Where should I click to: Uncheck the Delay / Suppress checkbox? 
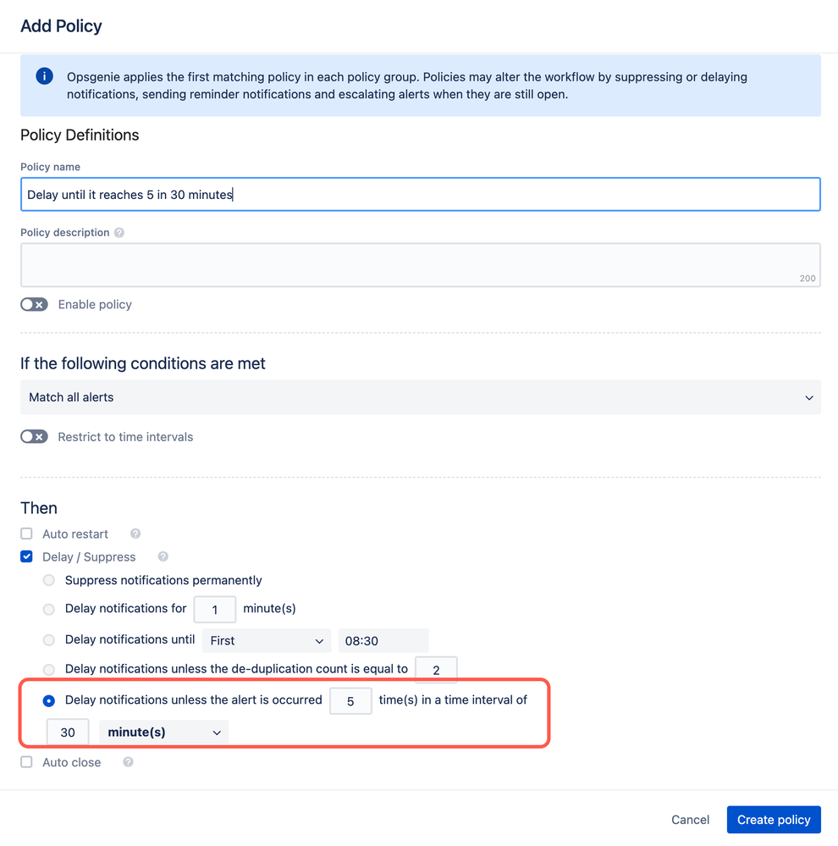tap(26, 556)
